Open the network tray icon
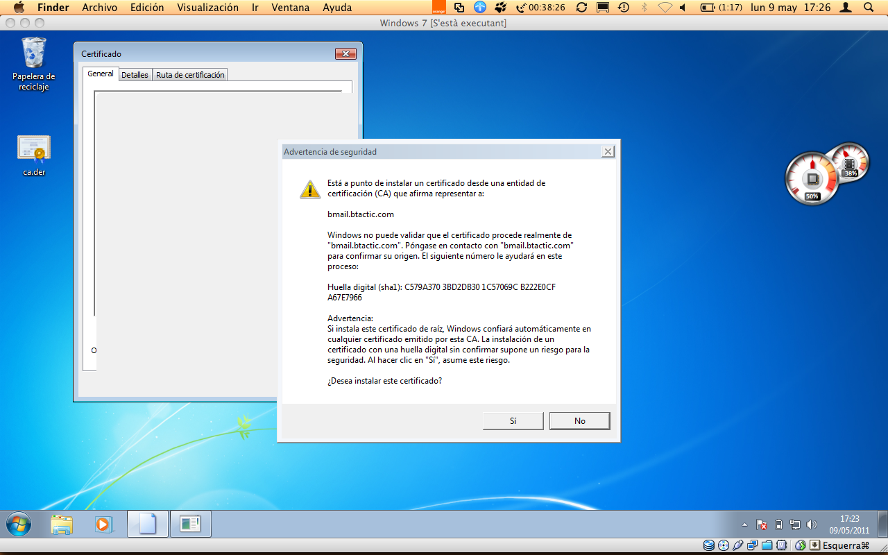888x555 pixels. (795, 525)
